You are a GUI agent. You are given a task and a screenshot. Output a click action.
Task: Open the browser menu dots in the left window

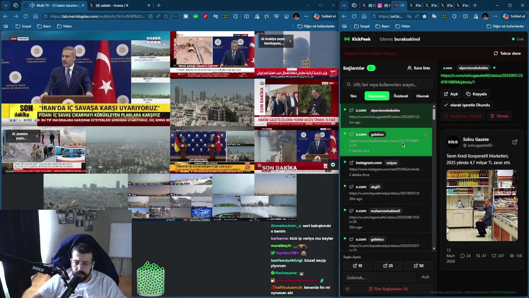[x=306, y=16]
